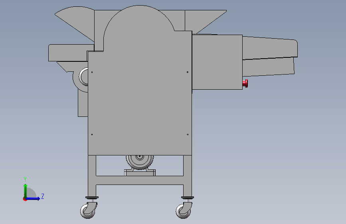Select the rectangular housing beside the stop button
This screenshot has height=224, width=346.
click(x=217, y=62)
